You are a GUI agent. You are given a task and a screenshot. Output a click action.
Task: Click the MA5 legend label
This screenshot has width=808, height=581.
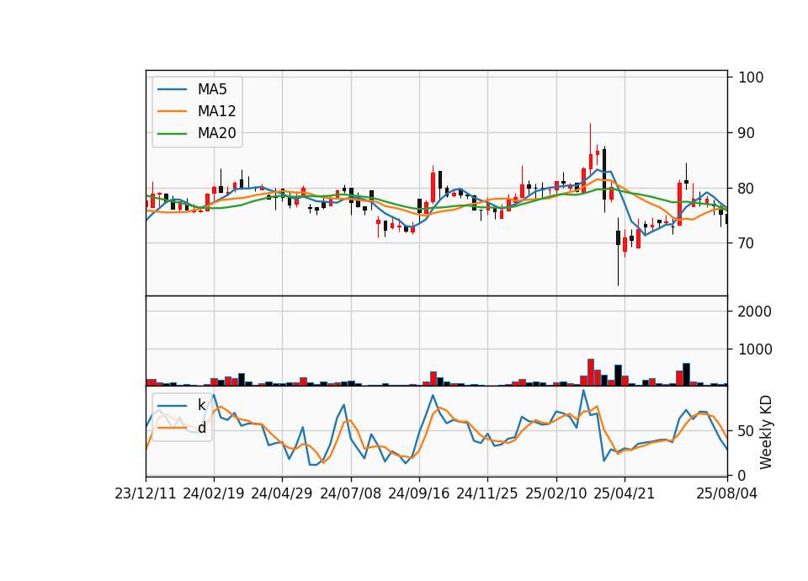tap(212, 89)
